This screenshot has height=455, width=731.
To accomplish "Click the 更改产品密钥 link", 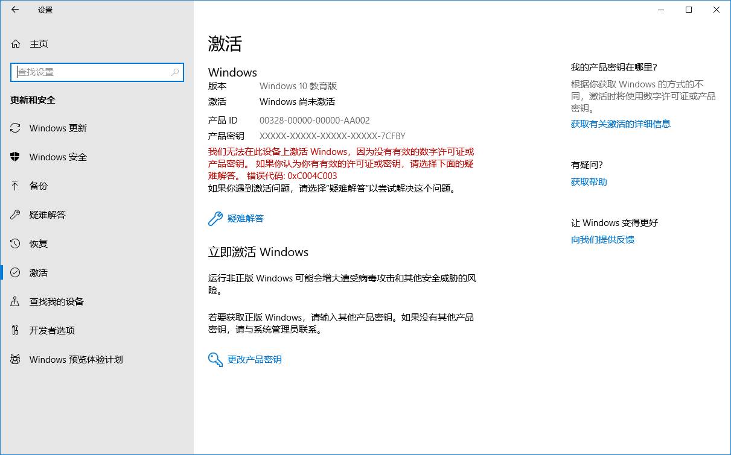I will 255,359.
